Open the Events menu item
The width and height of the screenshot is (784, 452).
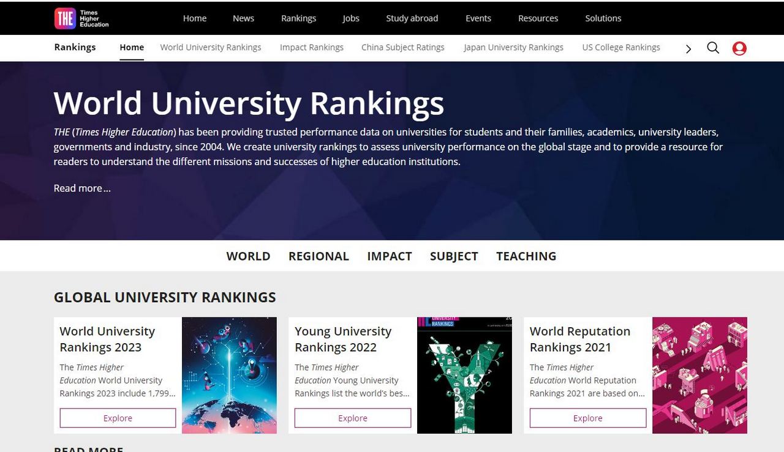click(x=478, y=18)
